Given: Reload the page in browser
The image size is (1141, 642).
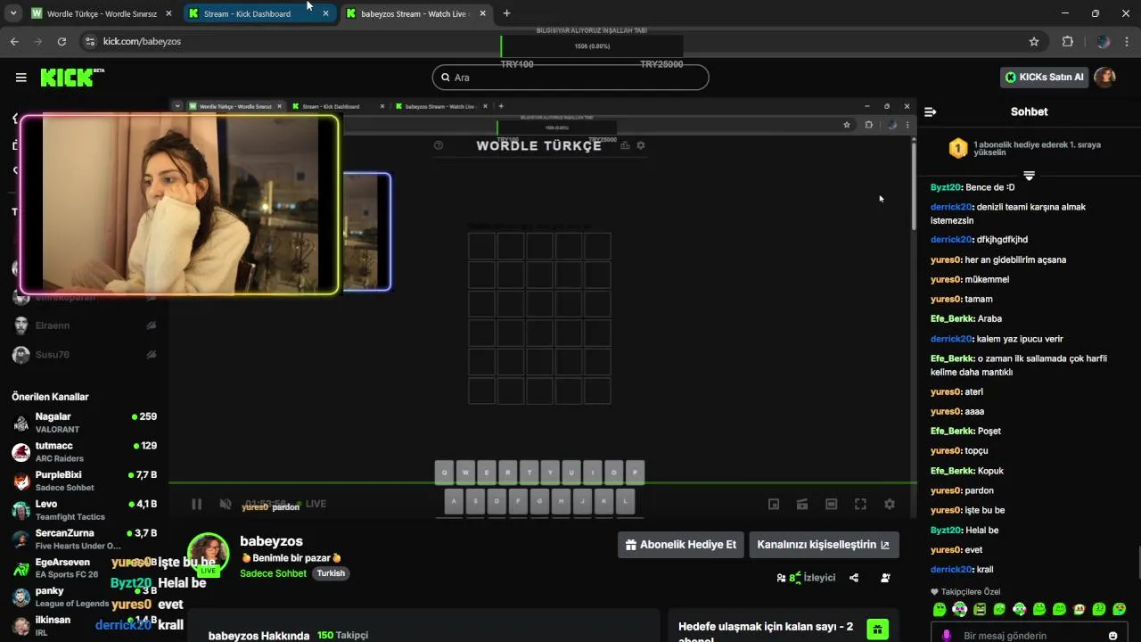Looking at the screenshot, I should click(x=62, y=41).
